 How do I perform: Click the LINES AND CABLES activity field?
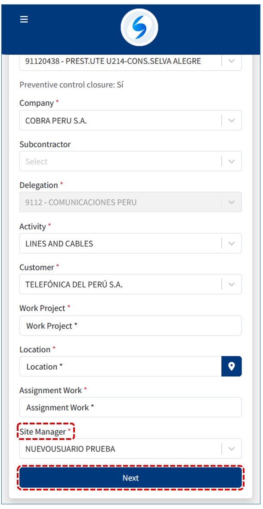(x=121, y=243)
